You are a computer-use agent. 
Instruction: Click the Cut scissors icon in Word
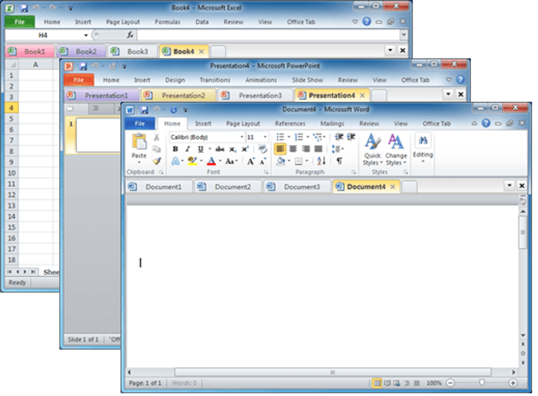[x=156, y=137]
